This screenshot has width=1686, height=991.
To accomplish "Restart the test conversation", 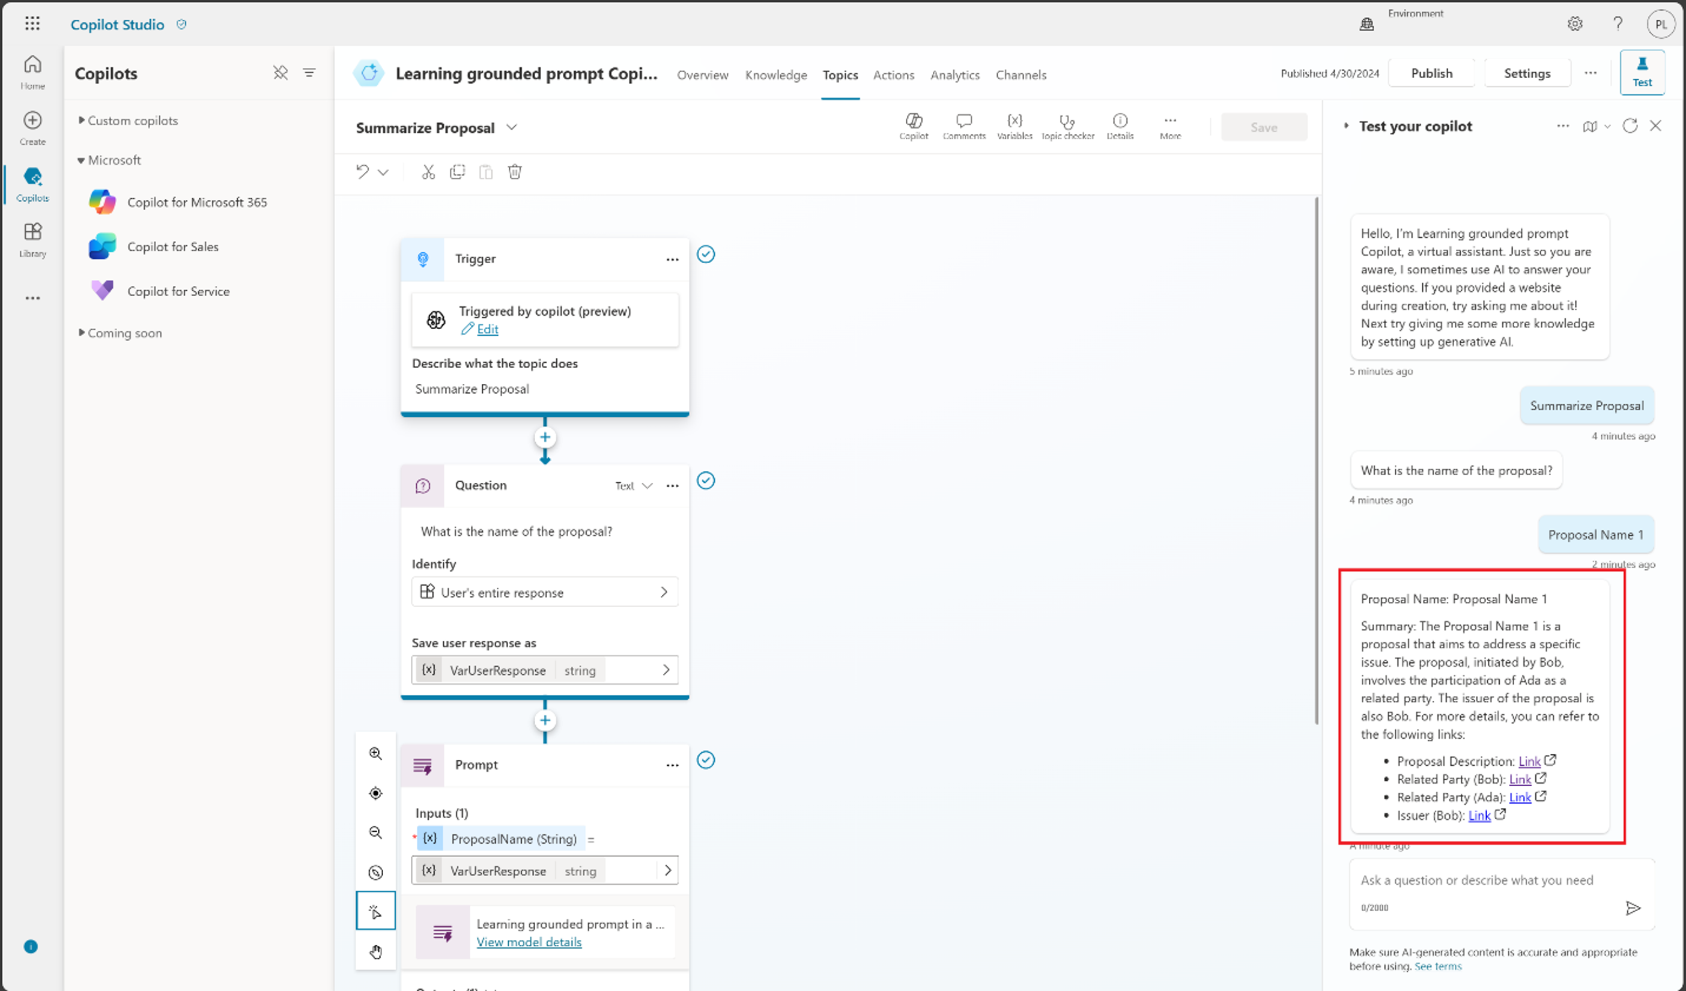I will point(1630,126).
